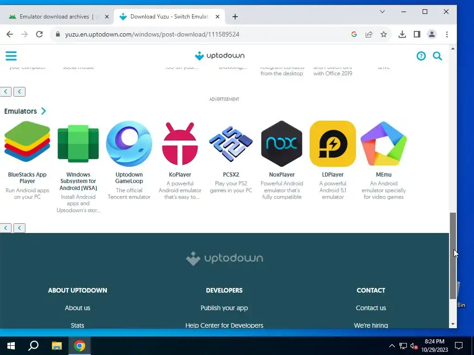Screen dimensions: 474x355
Task: Open the tab search dropdown arrow
Action: point(382,12)
